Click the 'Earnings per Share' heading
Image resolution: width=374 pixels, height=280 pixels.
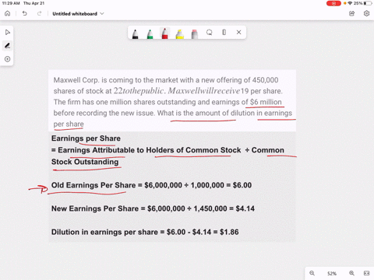(x=86, y=138)
